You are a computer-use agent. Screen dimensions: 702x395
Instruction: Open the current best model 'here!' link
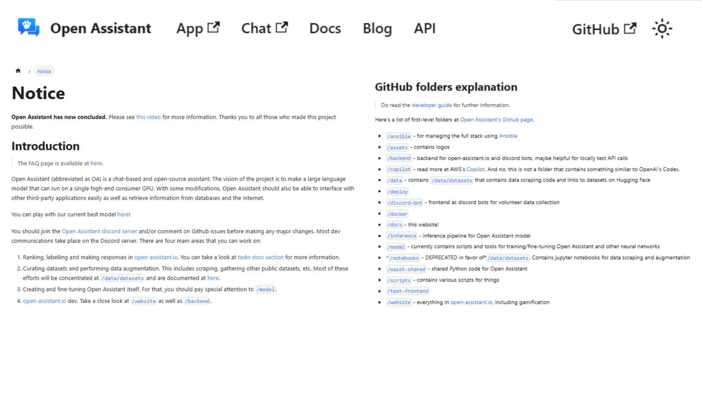[124, 214]
